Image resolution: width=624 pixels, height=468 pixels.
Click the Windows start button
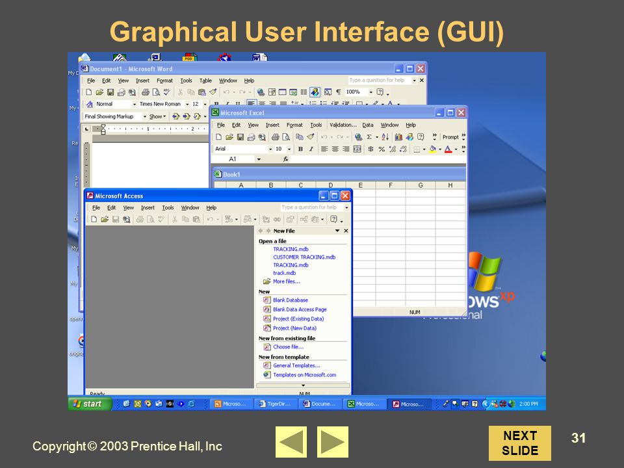90,404
